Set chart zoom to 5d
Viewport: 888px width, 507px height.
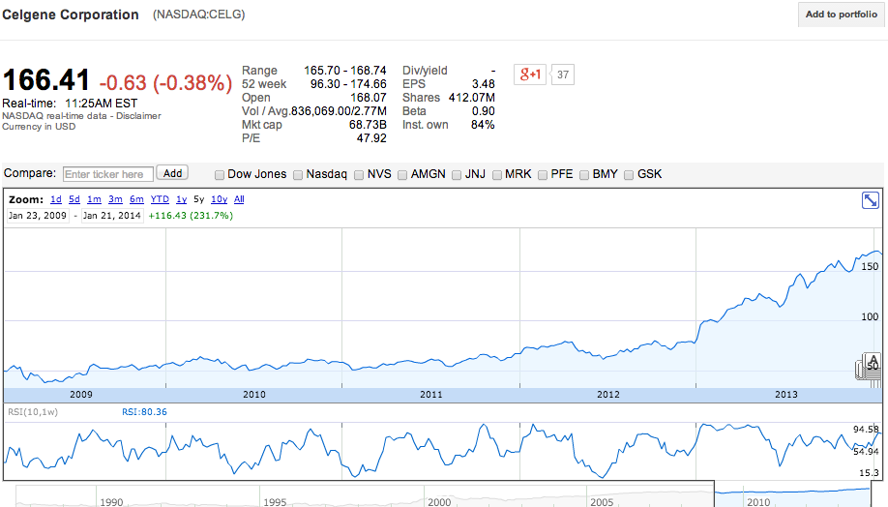coord(74,199)
